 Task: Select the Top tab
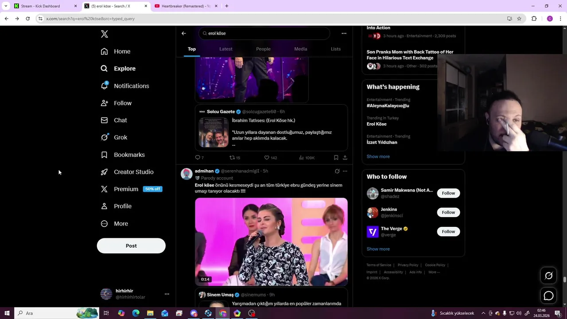pyautogui.click(x=192, y=49)
